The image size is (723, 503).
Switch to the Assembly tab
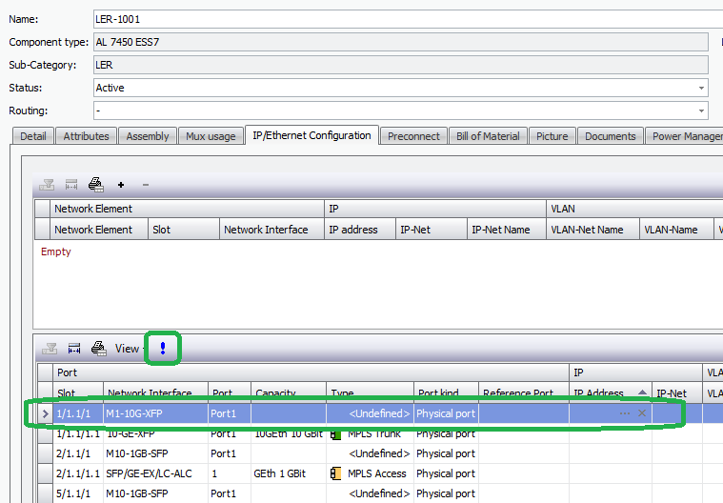pyautogui.click(x=148, y=136)
